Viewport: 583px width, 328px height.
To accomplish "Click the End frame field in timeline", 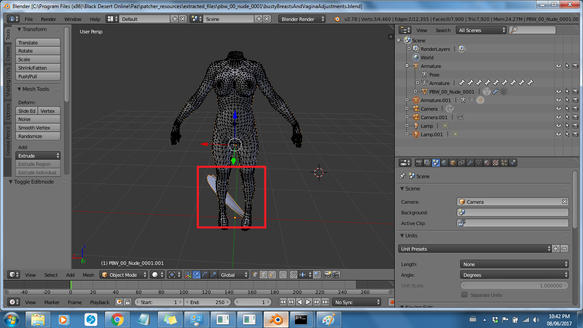I will [x=207, y=302].
